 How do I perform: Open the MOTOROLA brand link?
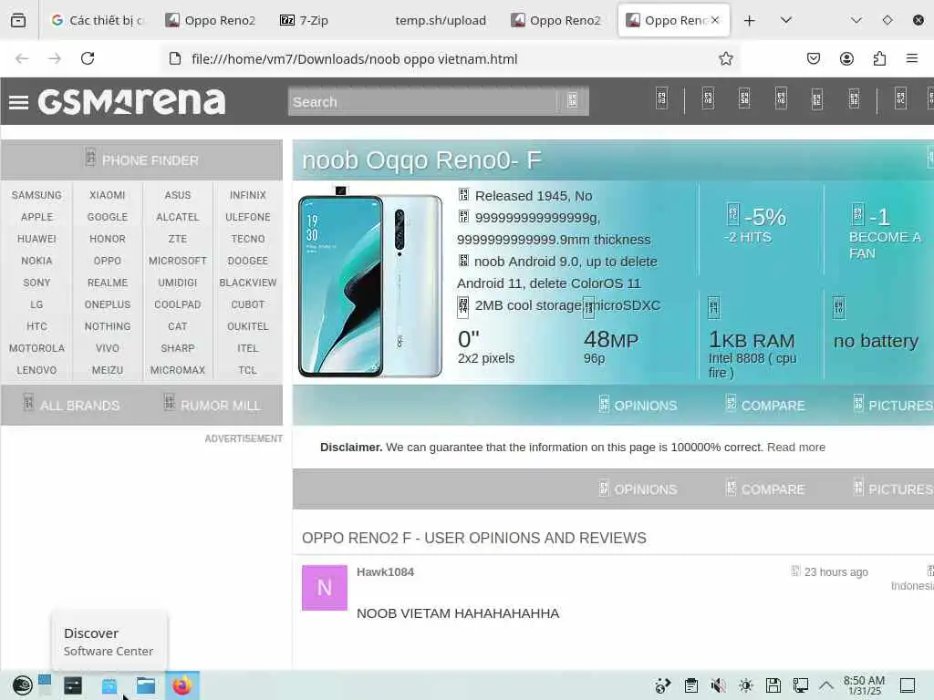[36, 348]
